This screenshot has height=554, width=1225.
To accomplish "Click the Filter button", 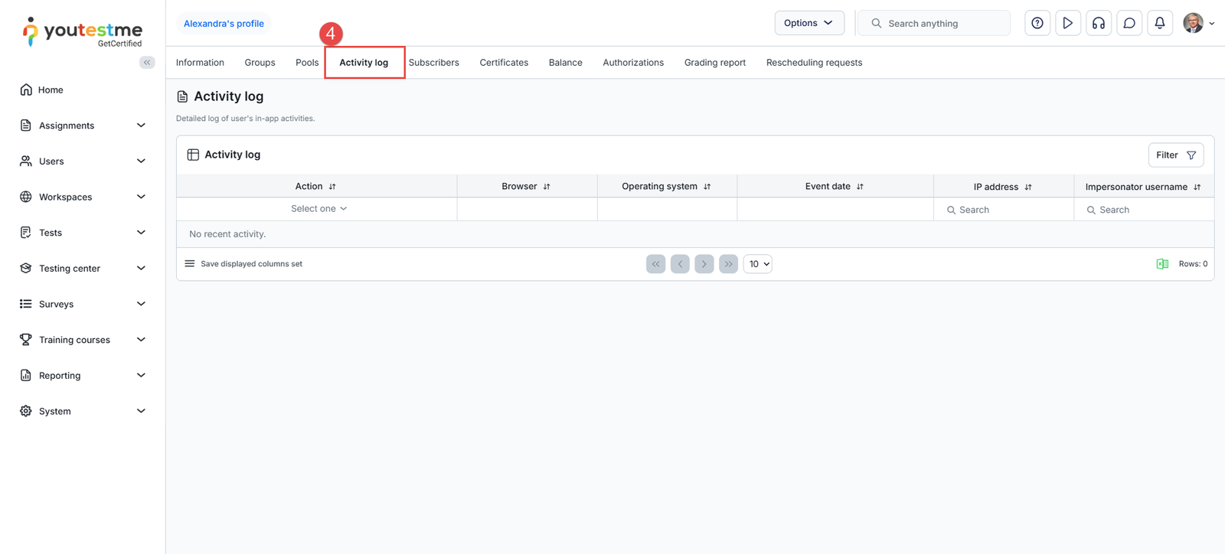I will click(1175, 155).
